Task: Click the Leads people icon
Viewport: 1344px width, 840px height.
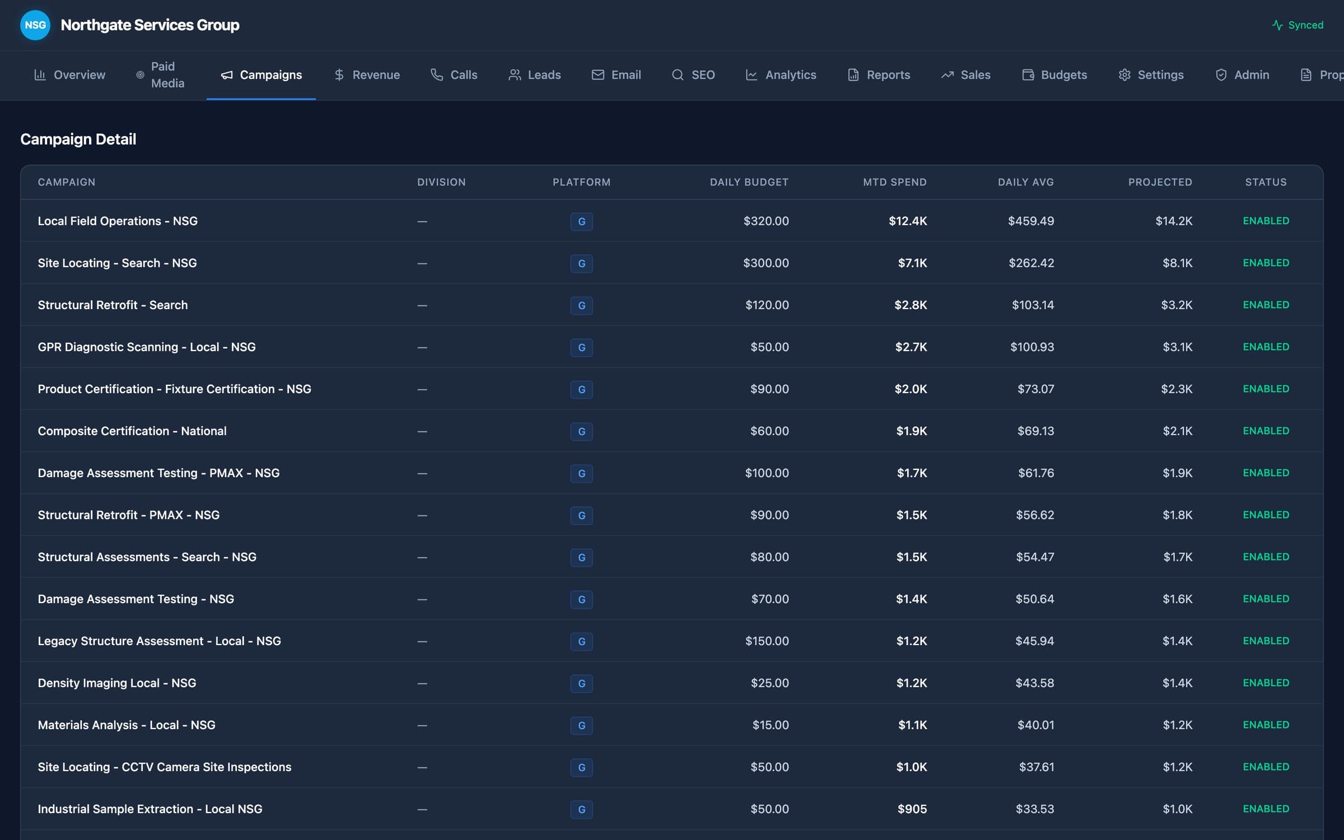Action: tap(514, 74)
